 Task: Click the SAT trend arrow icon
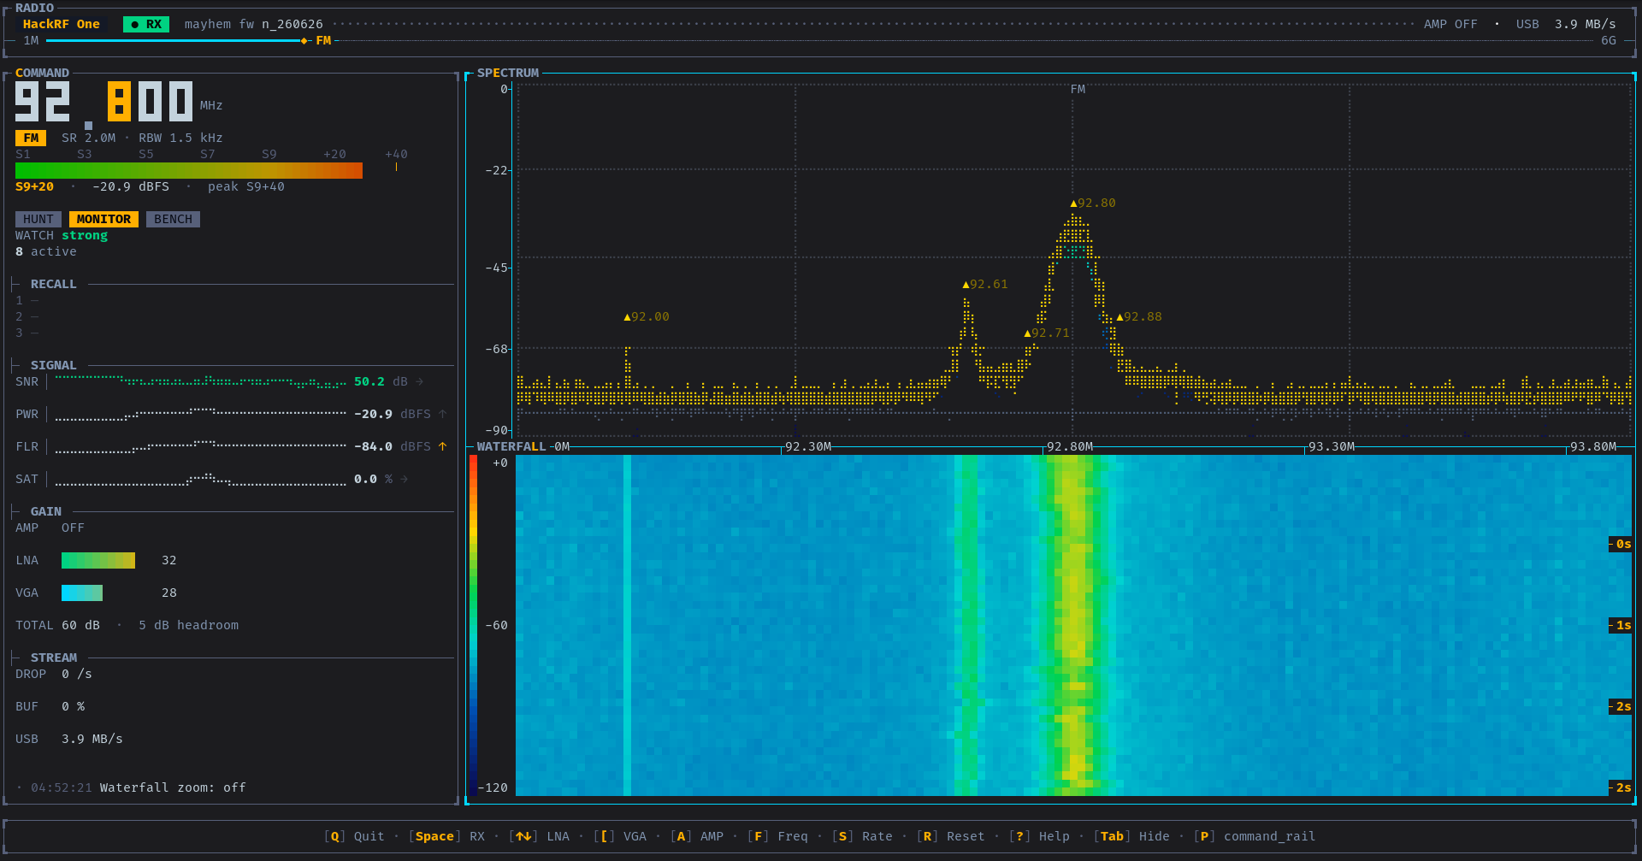point(404,479)
